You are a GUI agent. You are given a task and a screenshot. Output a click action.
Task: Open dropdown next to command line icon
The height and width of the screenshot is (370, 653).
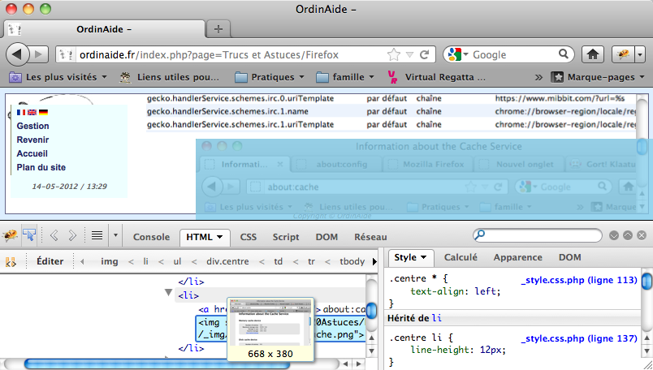tap(115, 235)
